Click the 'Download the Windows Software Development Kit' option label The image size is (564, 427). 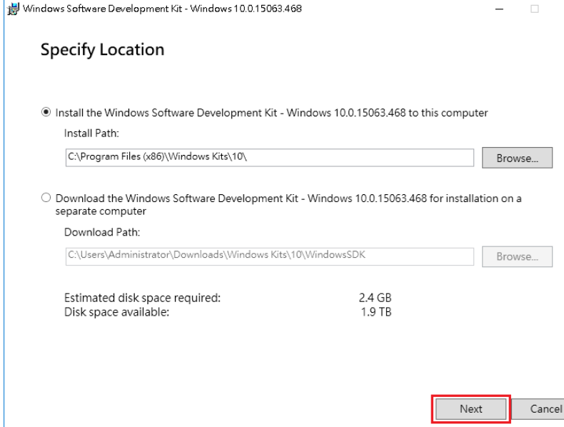click(x=288, y=205)
